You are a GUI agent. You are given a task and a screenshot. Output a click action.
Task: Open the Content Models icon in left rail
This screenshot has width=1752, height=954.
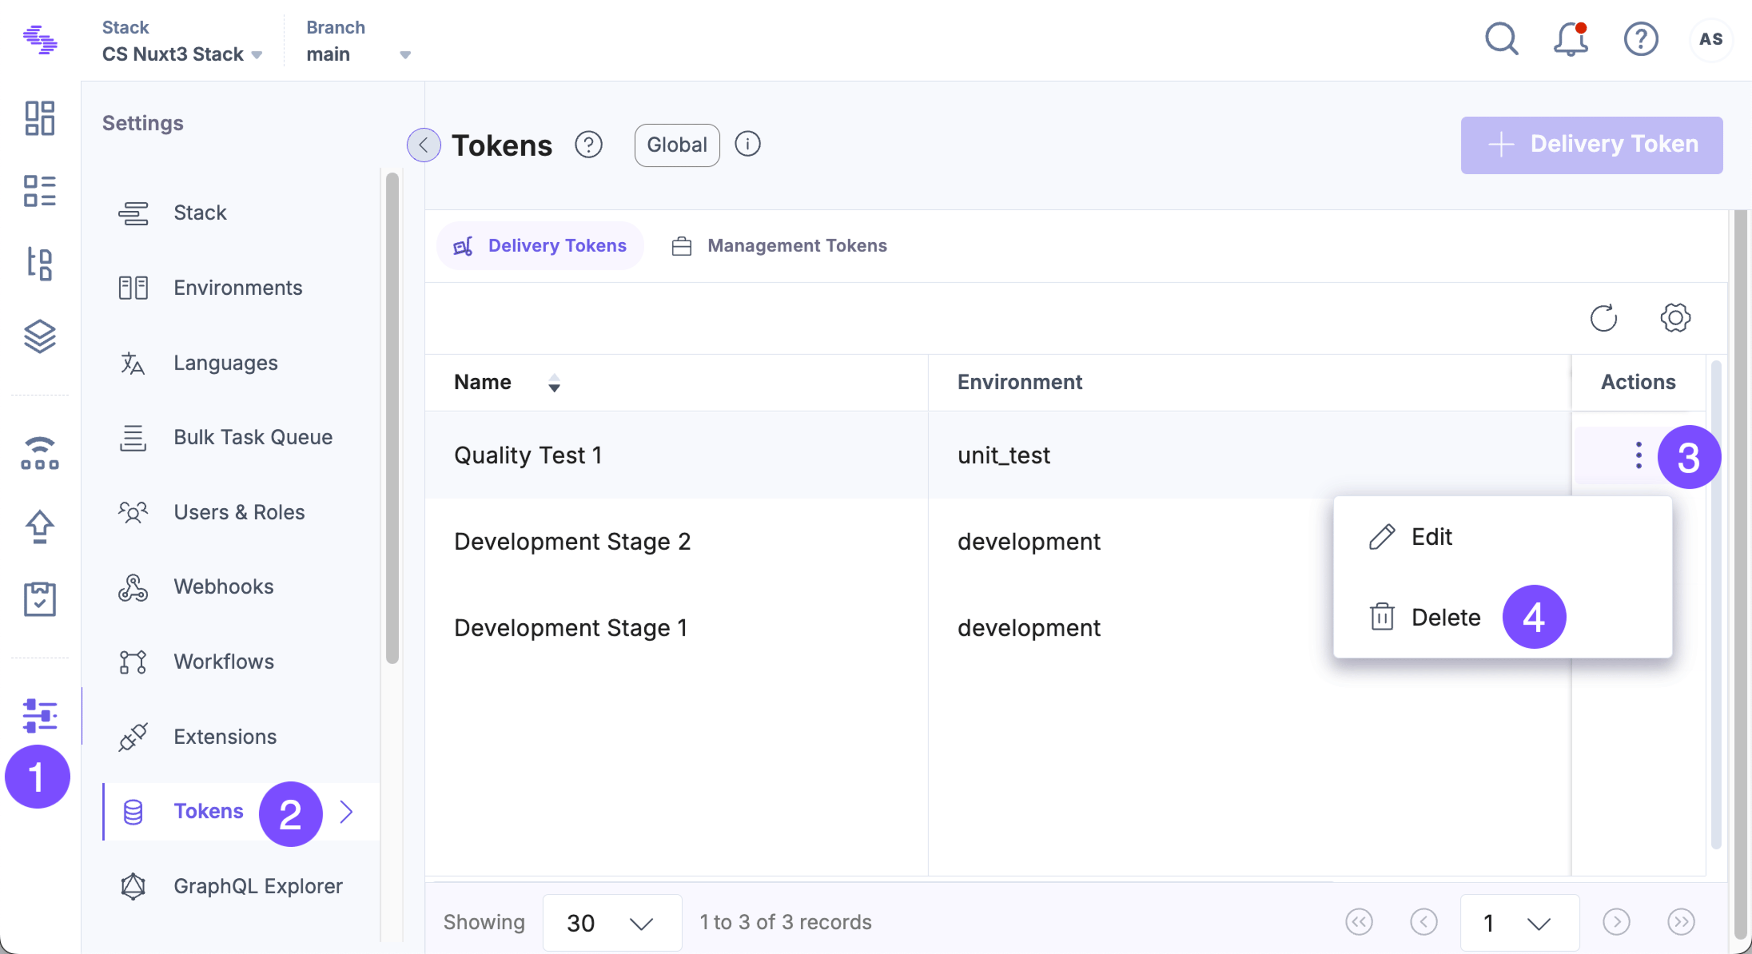pos(39,264)
